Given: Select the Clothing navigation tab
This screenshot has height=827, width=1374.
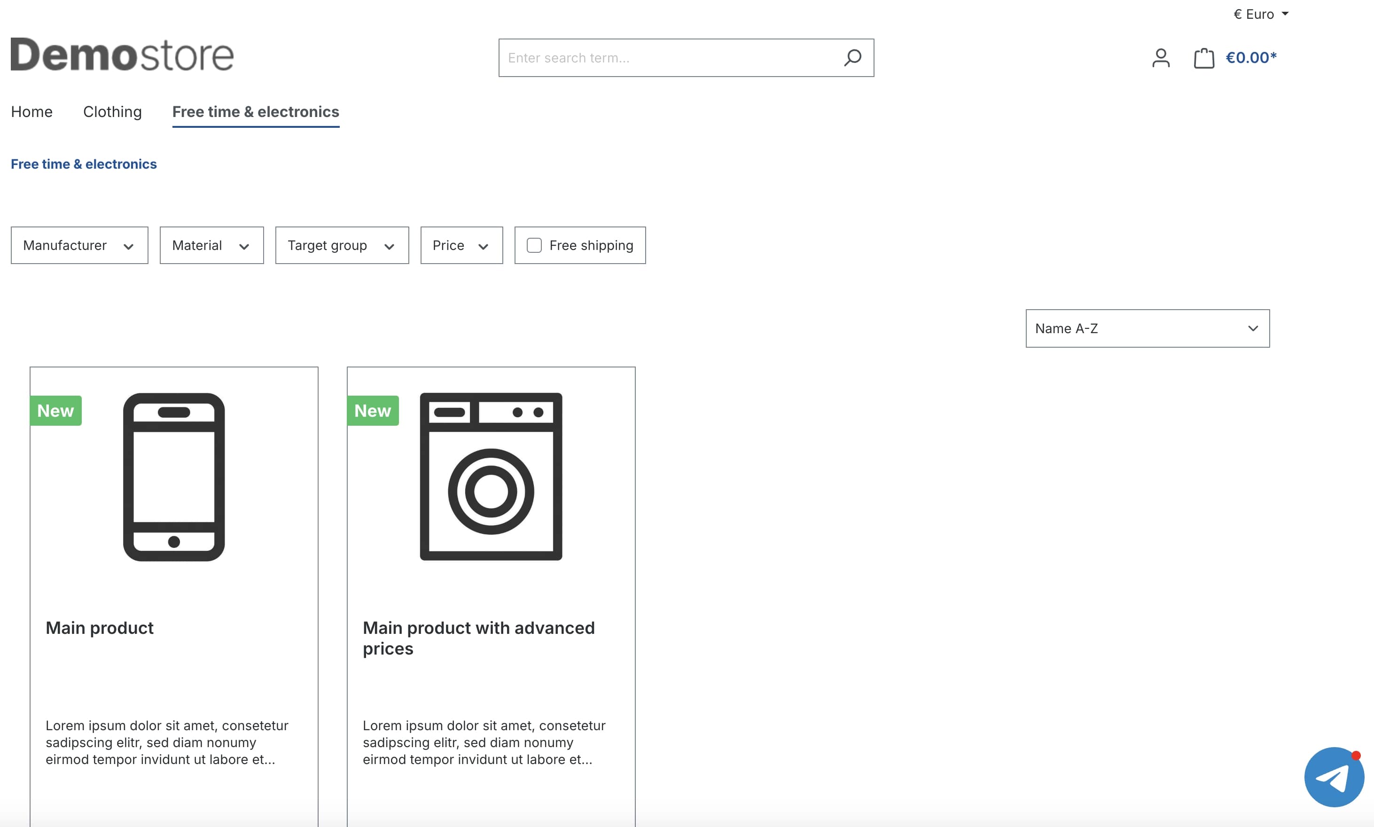Looking at the screenshot, I should (x=112, y=111).
